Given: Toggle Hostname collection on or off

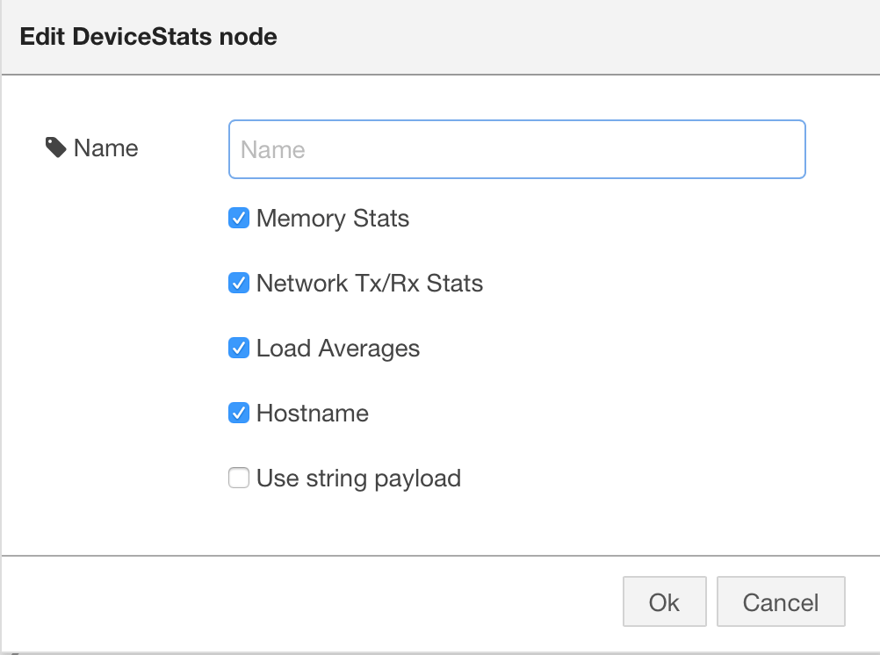Looking at the screenshot, I should point(239,413).
